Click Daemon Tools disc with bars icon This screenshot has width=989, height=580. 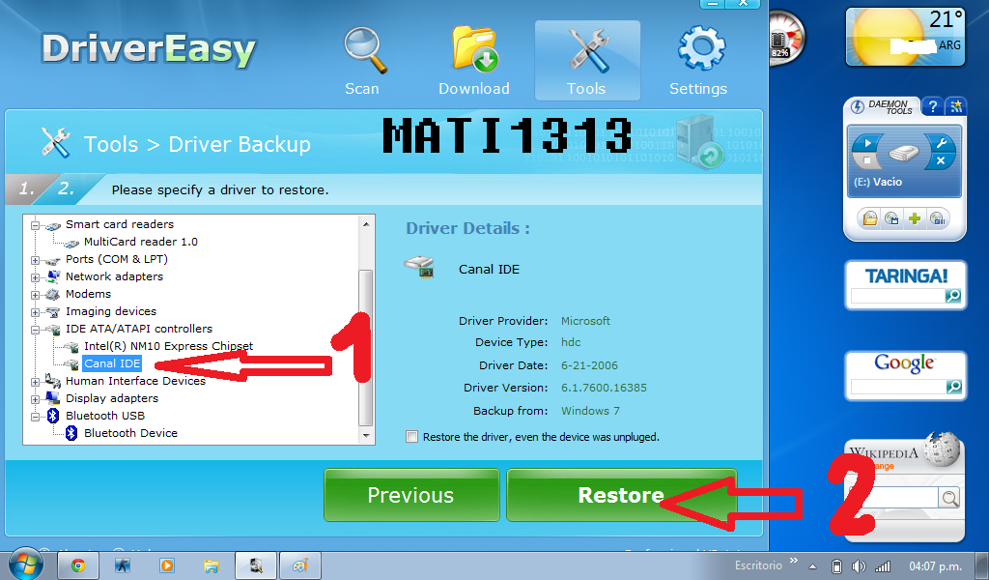[x=937, y=219]
